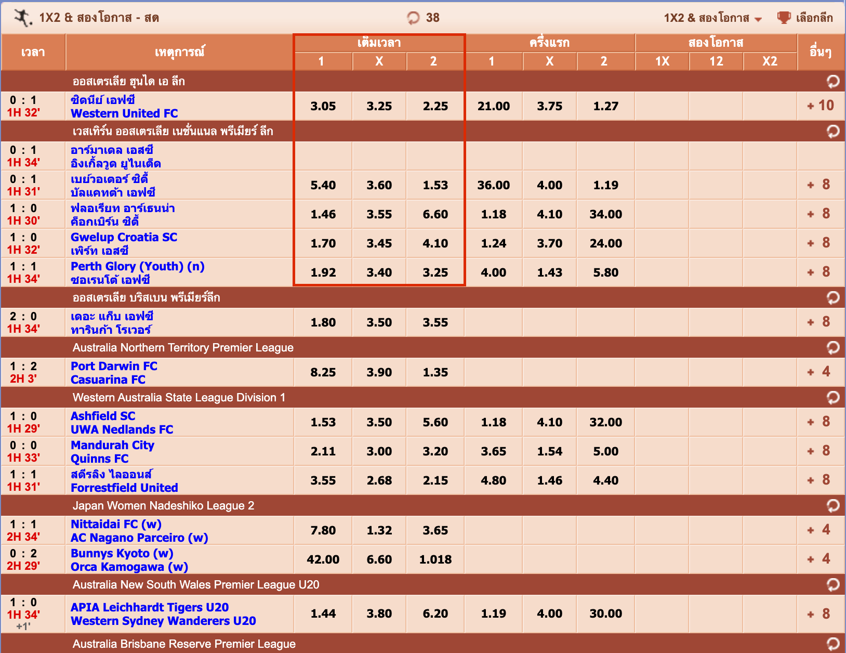Select first-half home odds 21.00 for Sydney match
Viewport: 846px width, 653px height.
click(493, 106)
